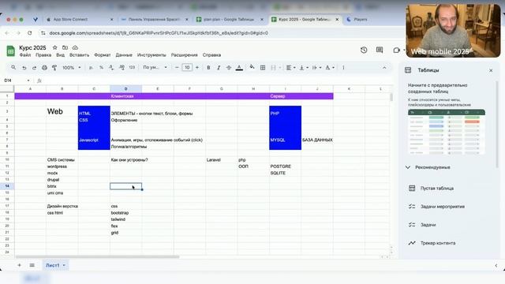Open text wrapping dropdown
505x284 pixels.
tap(316, 68)
